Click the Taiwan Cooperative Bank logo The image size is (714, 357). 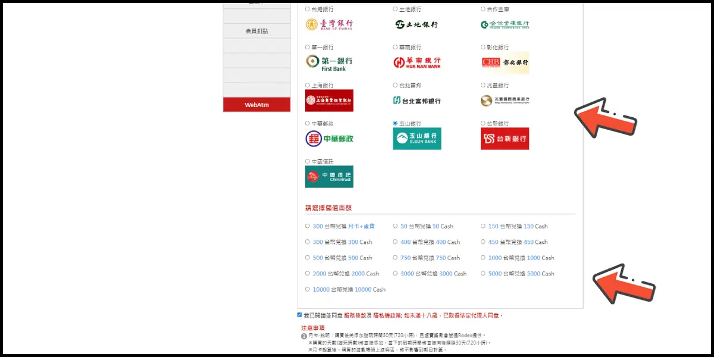[x=505, y=24]
